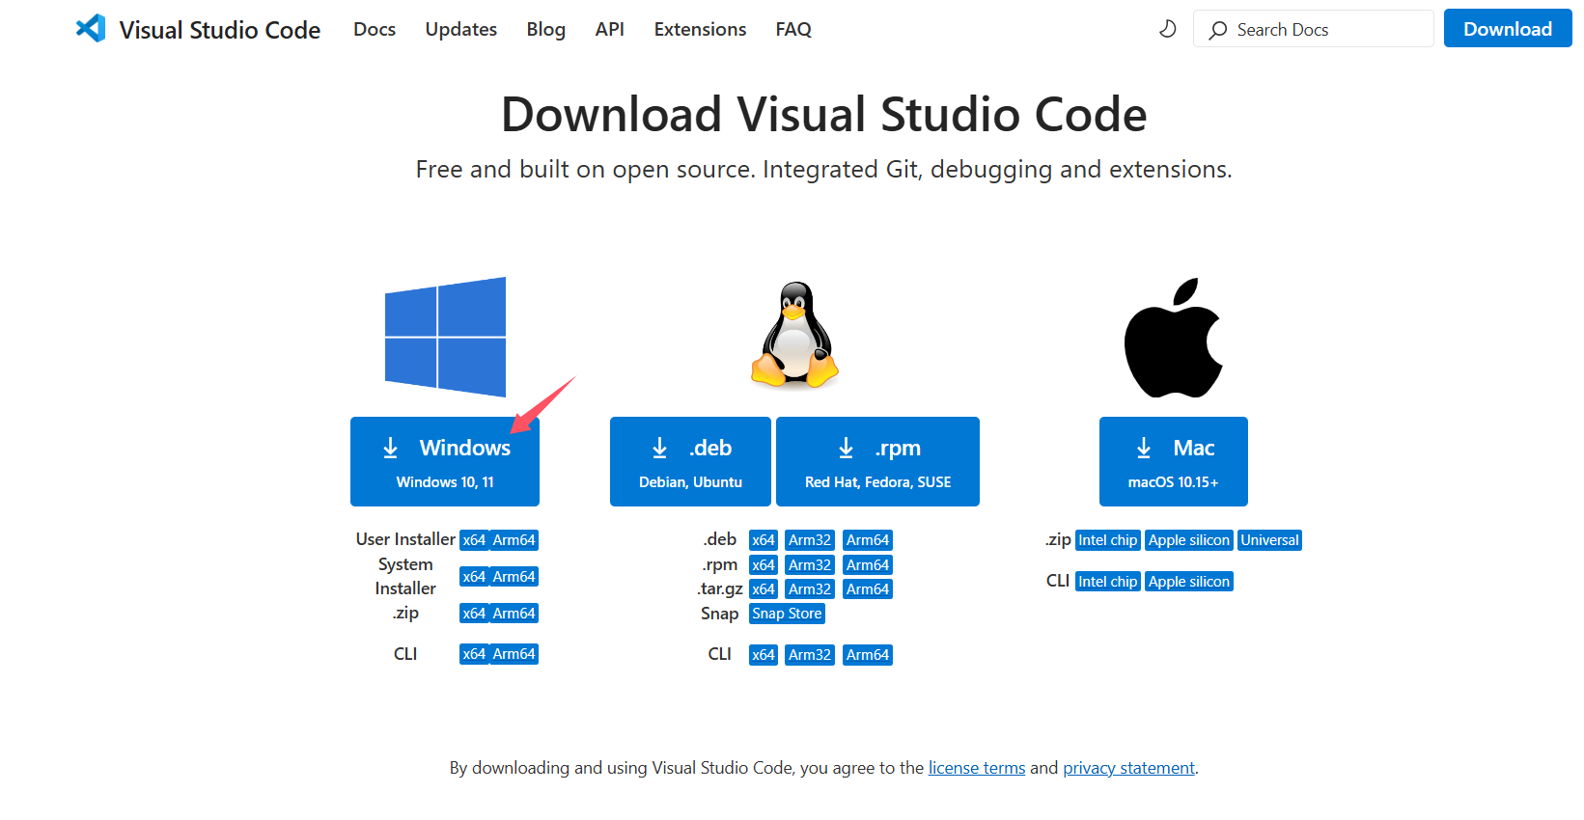Viewport: 1584px width, 820px height.
Task: Pick Linux .rpm x64 link
Action: pos(764,565)
